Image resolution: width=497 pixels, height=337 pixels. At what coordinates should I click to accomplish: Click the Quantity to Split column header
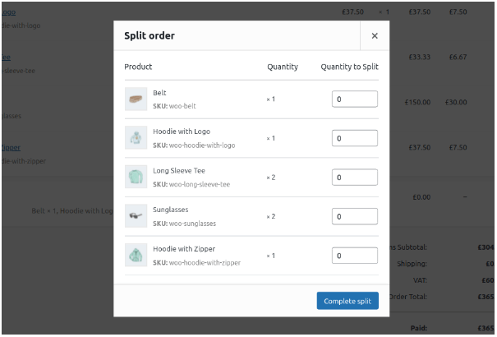tap(349, 67)
